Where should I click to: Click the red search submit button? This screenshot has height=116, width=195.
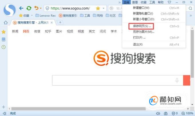pyautogui.click(x=186, y=80)
